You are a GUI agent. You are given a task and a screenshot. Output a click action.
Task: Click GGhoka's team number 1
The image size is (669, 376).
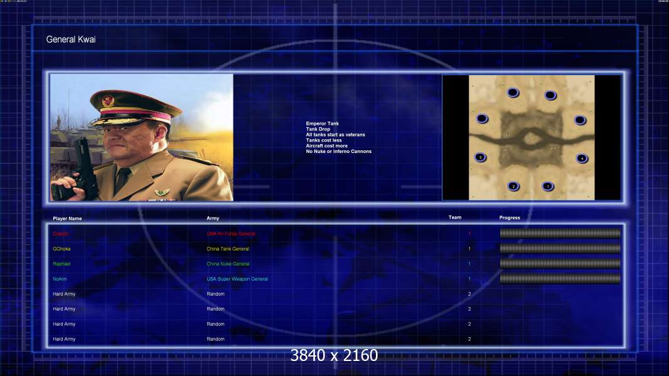pyautogui.click(x=469, y=249)
